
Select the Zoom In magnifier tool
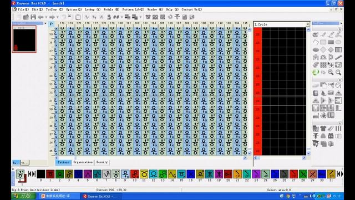point(331,72)
